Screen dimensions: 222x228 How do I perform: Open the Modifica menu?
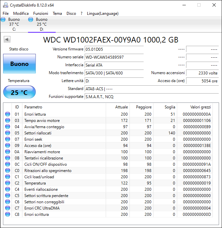21,14
